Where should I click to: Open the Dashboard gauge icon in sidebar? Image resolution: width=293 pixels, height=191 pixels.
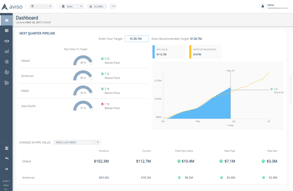coord(6,20)
